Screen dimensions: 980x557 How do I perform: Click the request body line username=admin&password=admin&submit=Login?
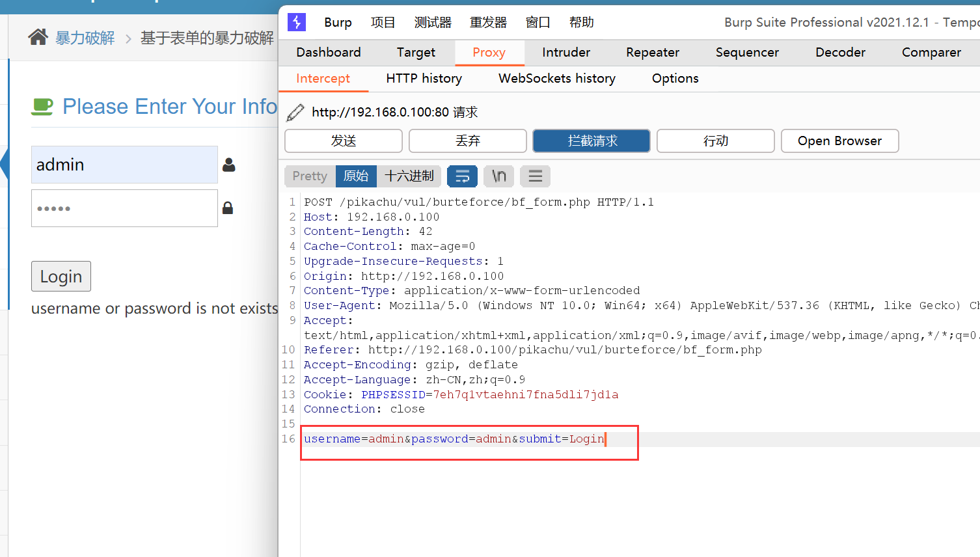click(x=454, y=439)
